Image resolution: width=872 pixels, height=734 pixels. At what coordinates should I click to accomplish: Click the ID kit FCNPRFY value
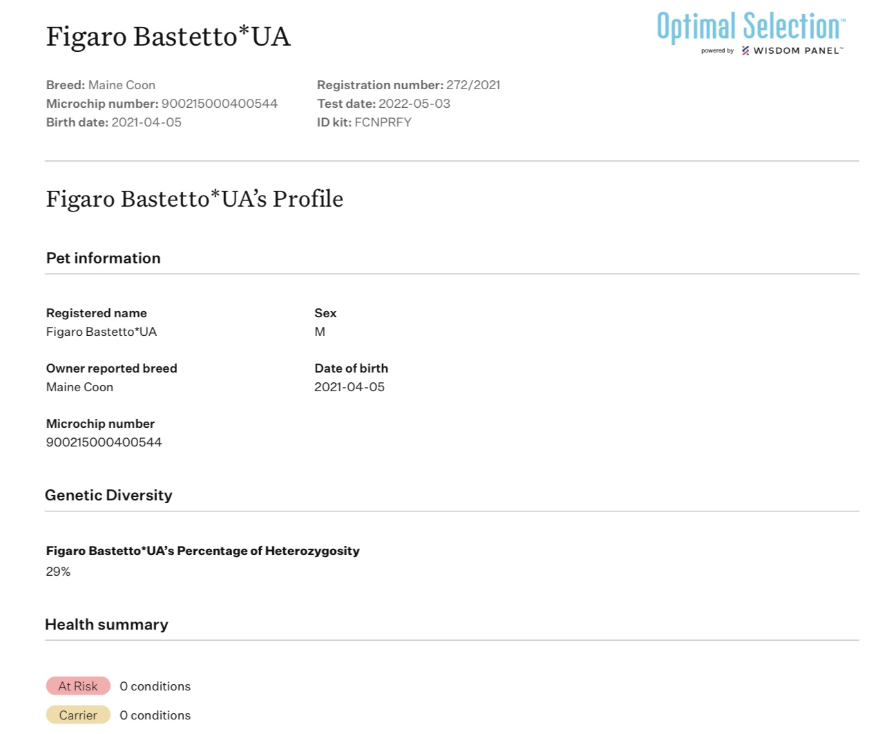(x=383, y=122)
